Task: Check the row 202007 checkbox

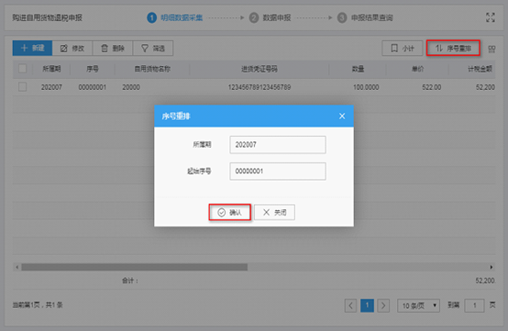Action: [23, 87]
